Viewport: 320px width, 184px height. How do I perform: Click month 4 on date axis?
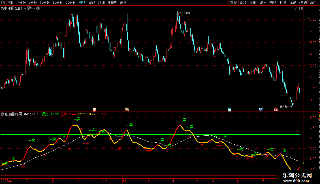[238, 181]
